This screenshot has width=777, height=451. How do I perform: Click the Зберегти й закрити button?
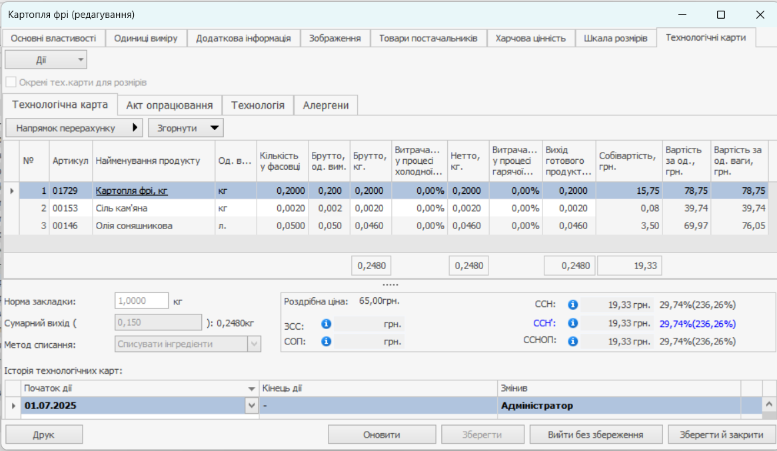click(x=721, y=434)
